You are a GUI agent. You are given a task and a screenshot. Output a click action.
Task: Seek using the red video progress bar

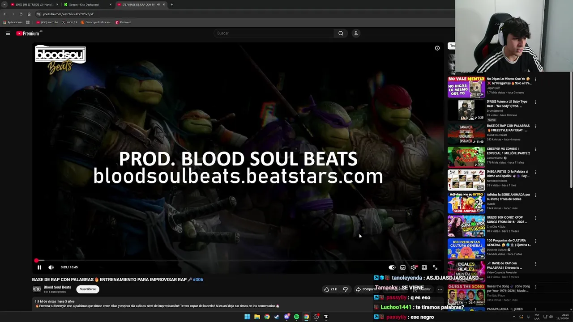pos(238,260)
